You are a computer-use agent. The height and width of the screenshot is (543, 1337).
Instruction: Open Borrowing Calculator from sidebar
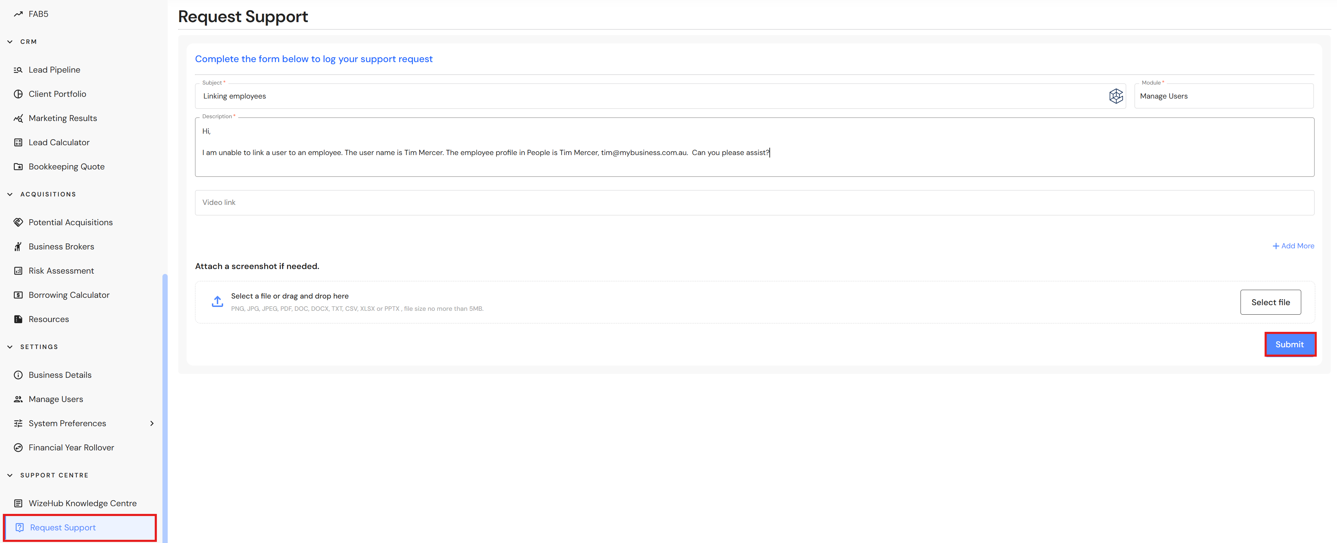[x=68, y=295]
